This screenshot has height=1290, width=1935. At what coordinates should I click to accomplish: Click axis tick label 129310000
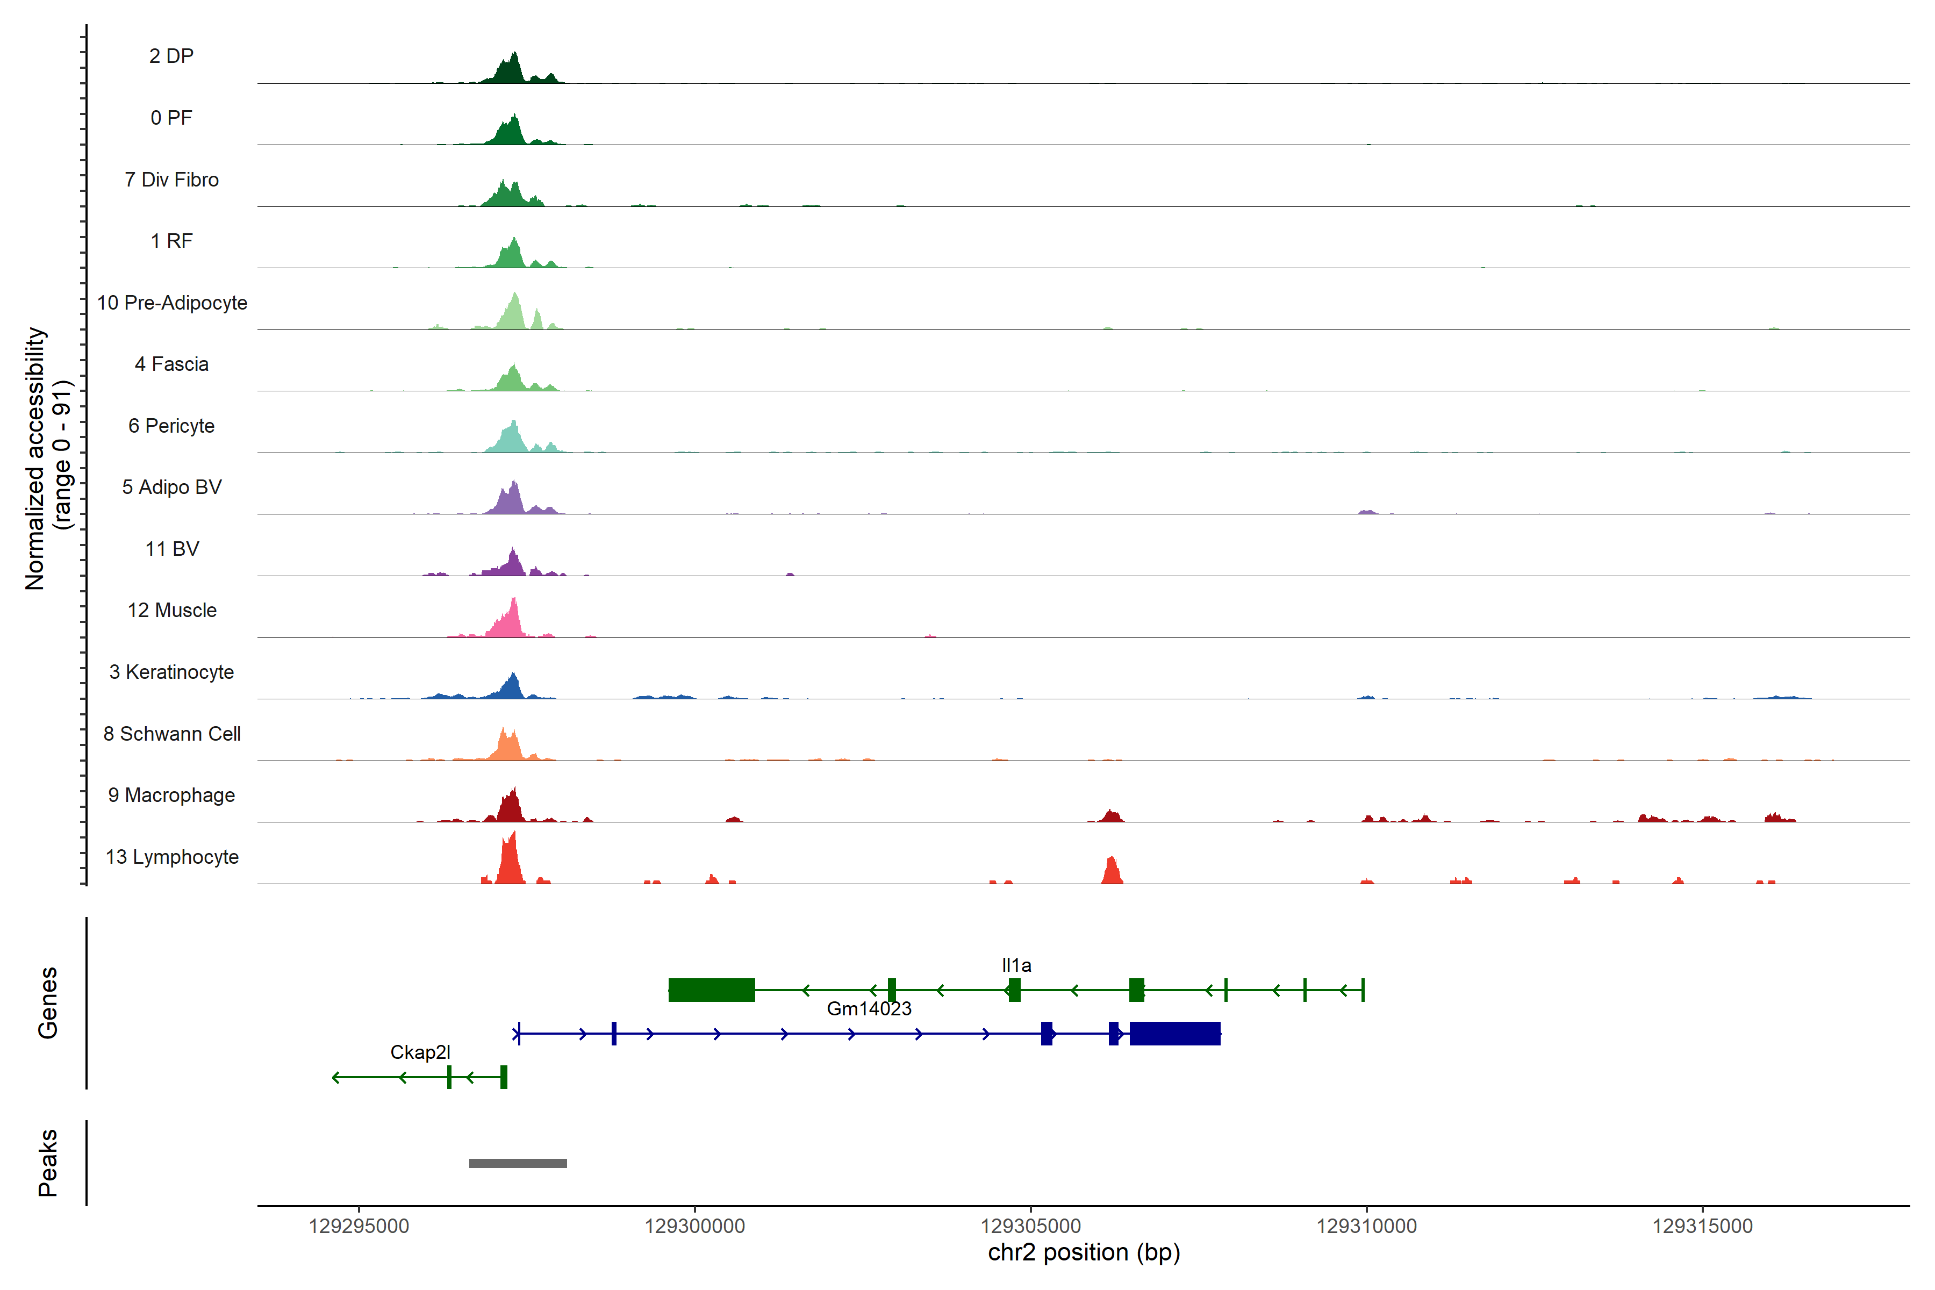pos(1366,1226)
